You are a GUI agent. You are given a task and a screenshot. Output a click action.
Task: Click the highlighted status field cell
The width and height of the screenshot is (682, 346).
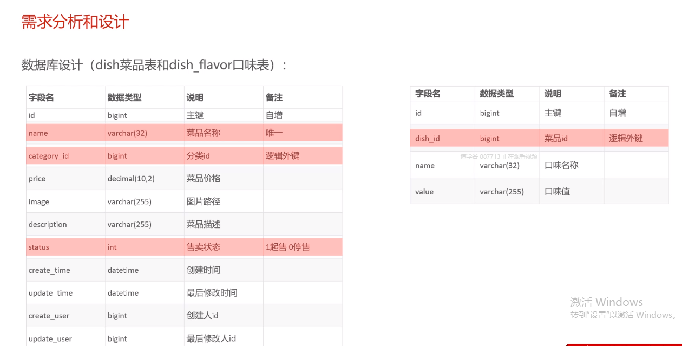[39, 247]
